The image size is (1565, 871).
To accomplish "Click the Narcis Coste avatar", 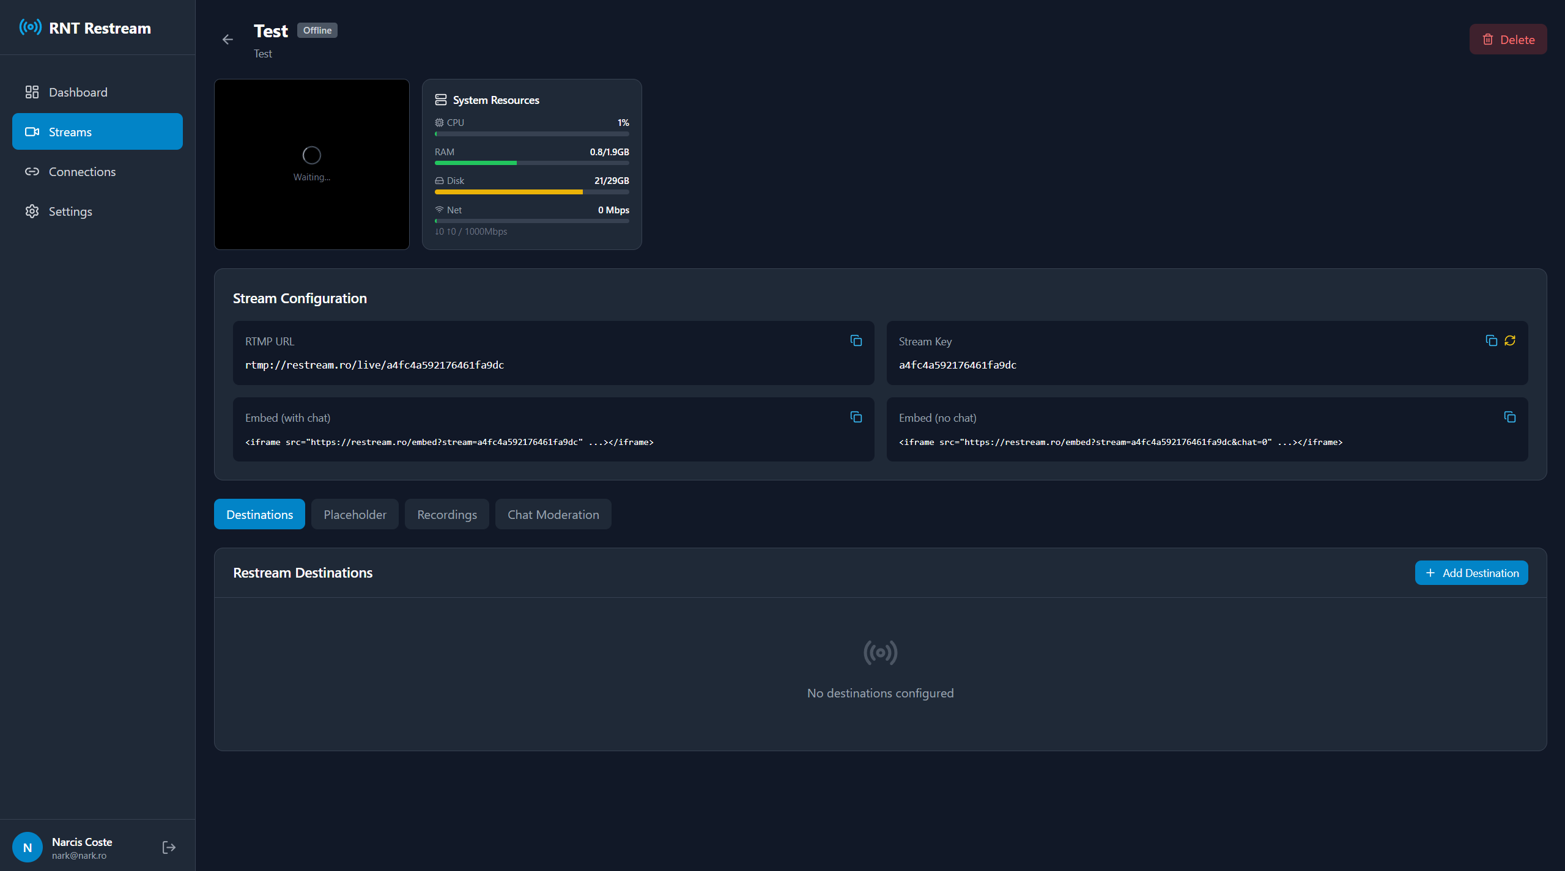I will (27, 847).
